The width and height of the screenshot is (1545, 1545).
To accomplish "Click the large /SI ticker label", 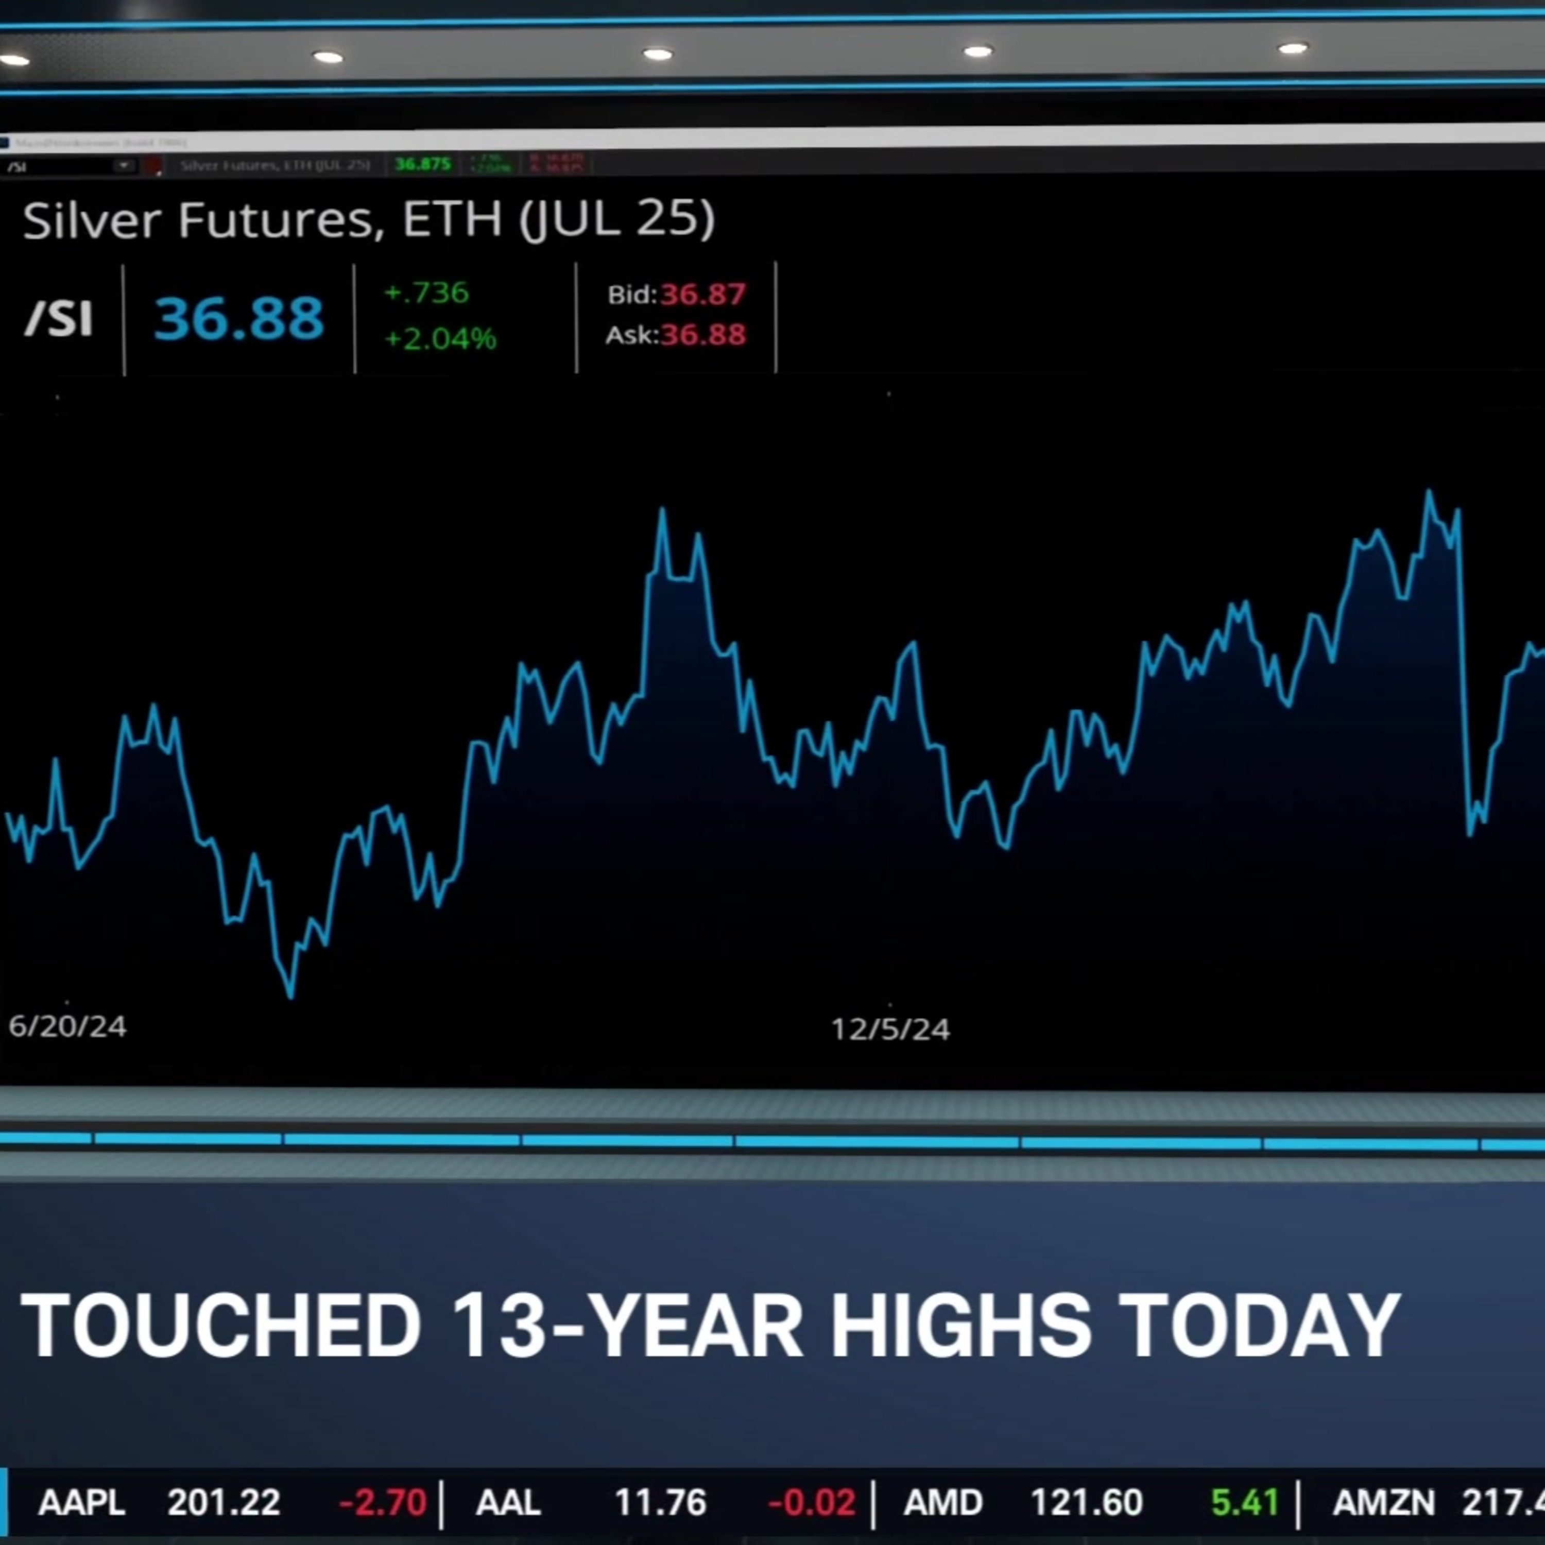I will coord(59,318).
